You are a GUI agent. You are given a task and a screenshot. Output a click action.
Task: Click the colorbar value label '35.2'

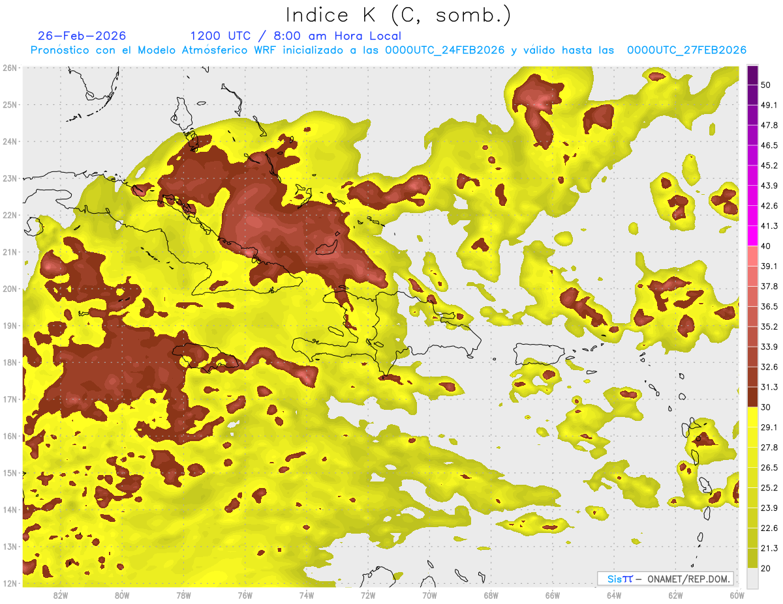coord(769,326)
